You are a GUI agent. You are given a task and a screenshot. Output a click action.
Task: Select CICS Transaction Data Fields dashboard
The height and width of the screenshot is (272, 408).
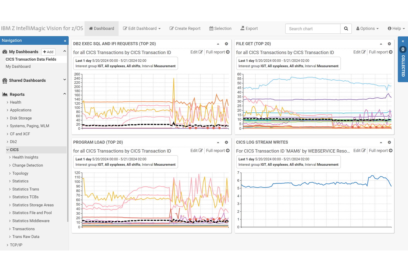[31, 59]
